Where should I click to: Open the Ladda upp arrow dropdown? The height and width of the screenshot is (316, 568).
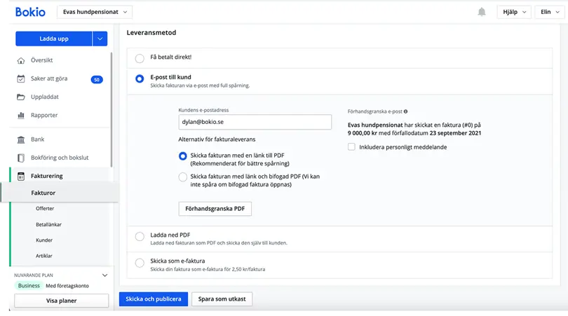[x=100, y=39]
